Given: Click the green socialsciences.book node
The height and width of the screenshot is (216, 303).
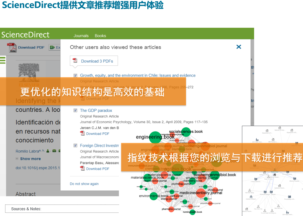Looking at the screenshot, I should tap(186, 132).
